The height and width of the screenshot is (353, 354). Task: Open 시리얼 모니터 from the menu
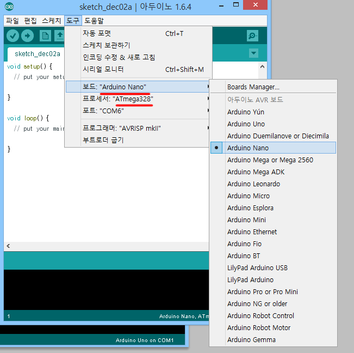(x=137, y=69)
